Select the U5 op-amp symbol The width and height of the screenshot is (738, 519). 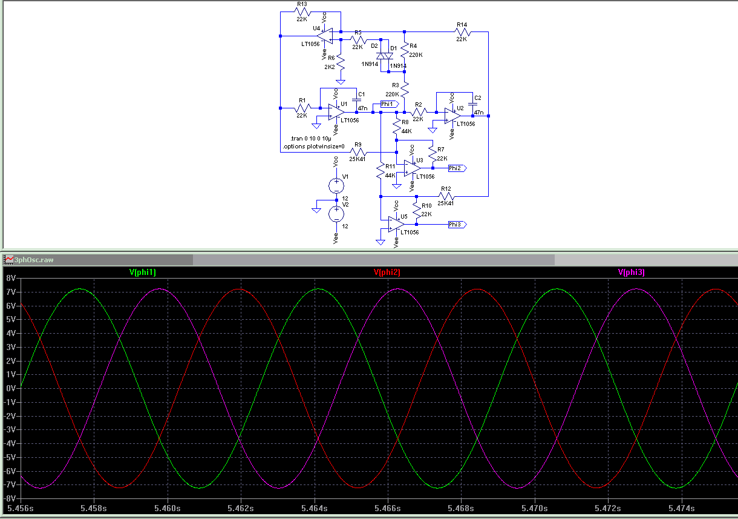396,224
